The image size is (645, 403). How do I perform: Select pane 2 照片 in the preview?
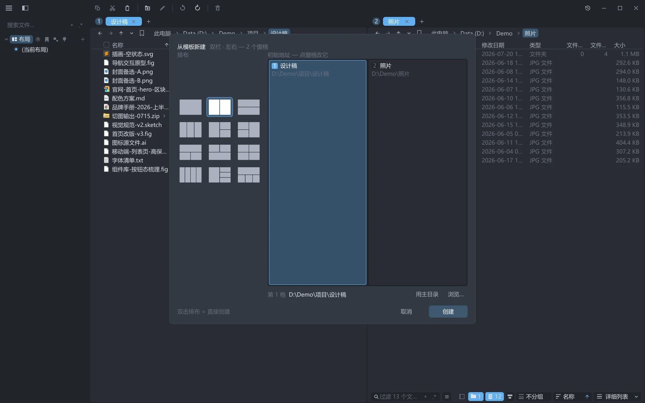point(418,172)
